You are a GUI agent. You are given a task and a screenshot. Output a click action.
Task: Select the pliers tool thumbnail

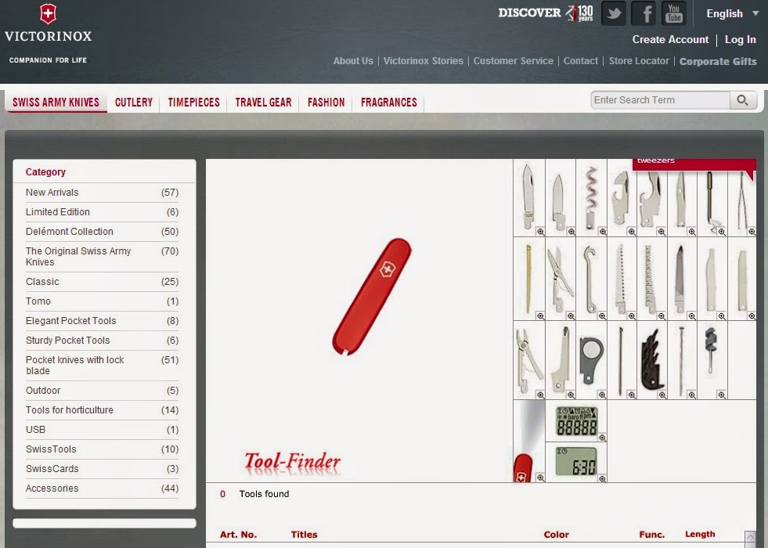(x=529, y=360)
